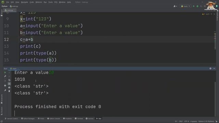Open the Code menu
219x123 pixels.
click(x=32, y=2)
